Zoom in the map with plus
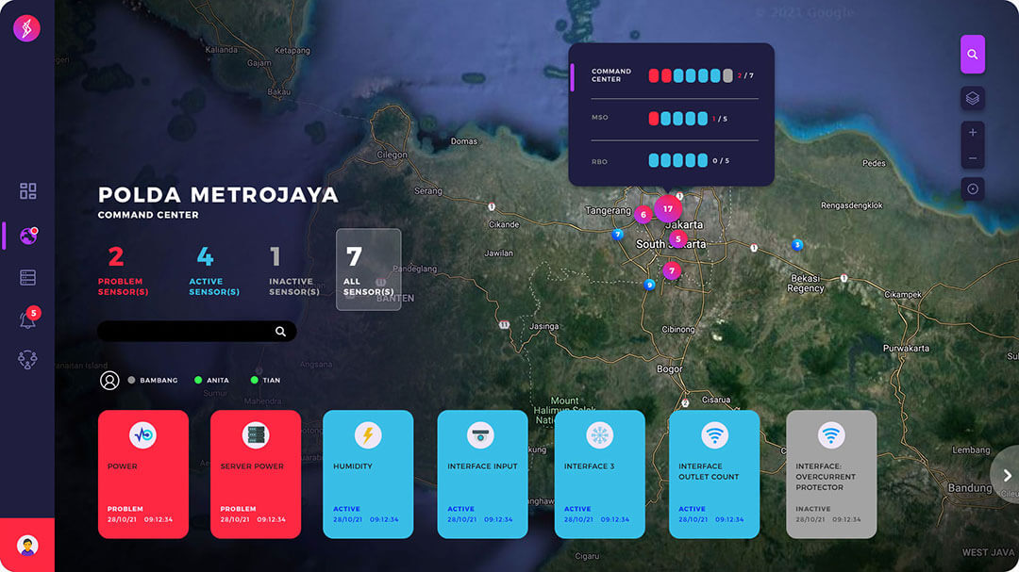The height and width of the screenshot is (572, 1019). tap(973, 133)
